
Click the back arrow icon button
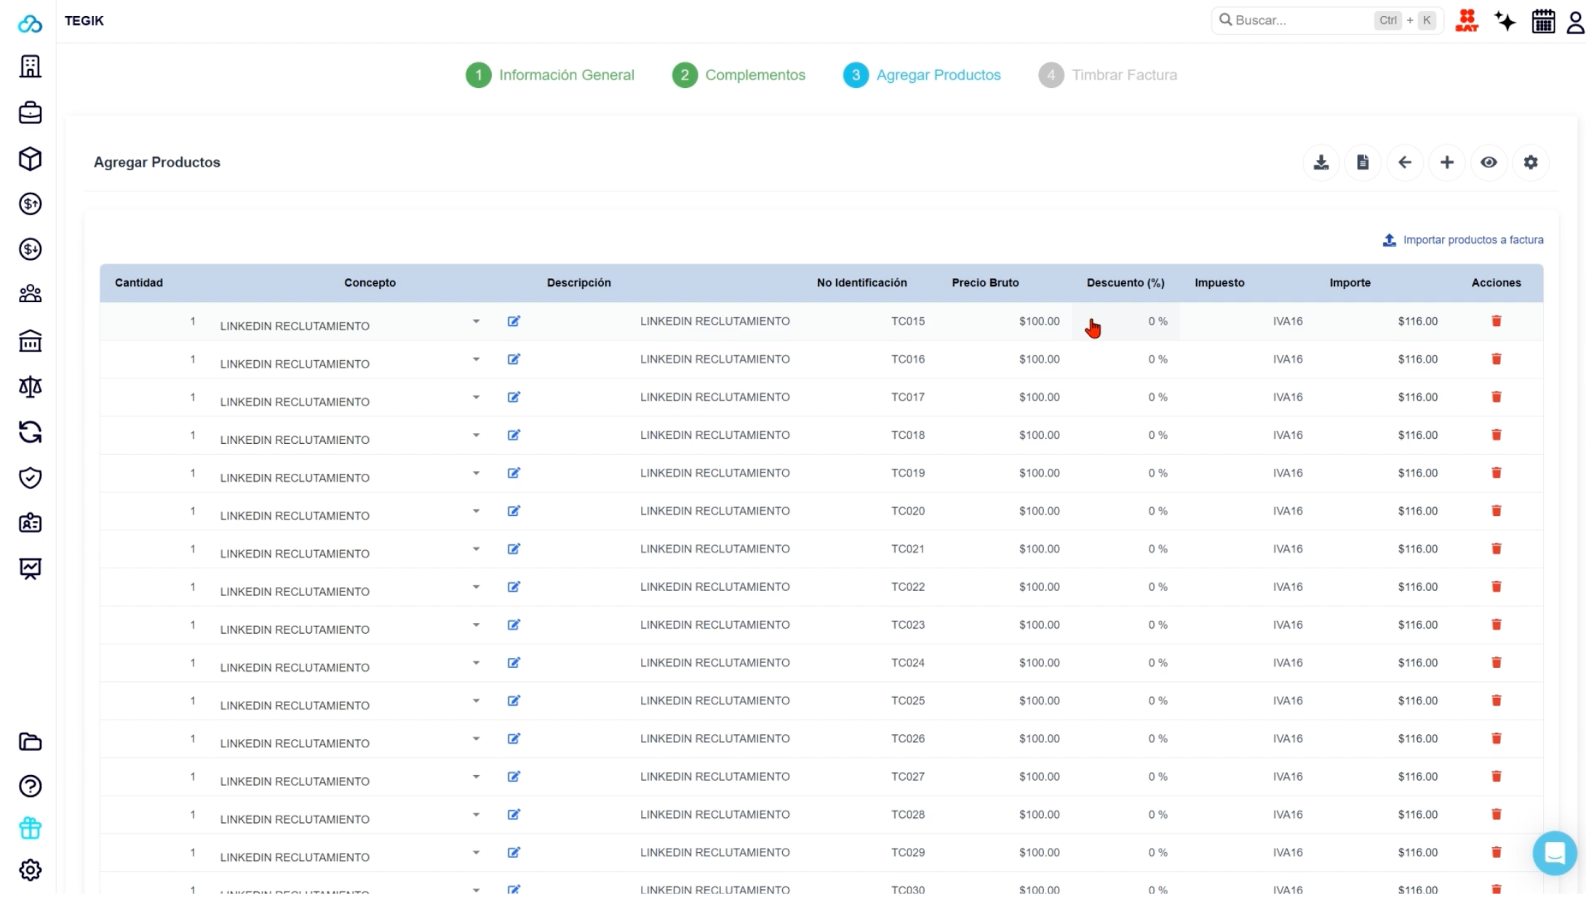(x=1405, y=162)
